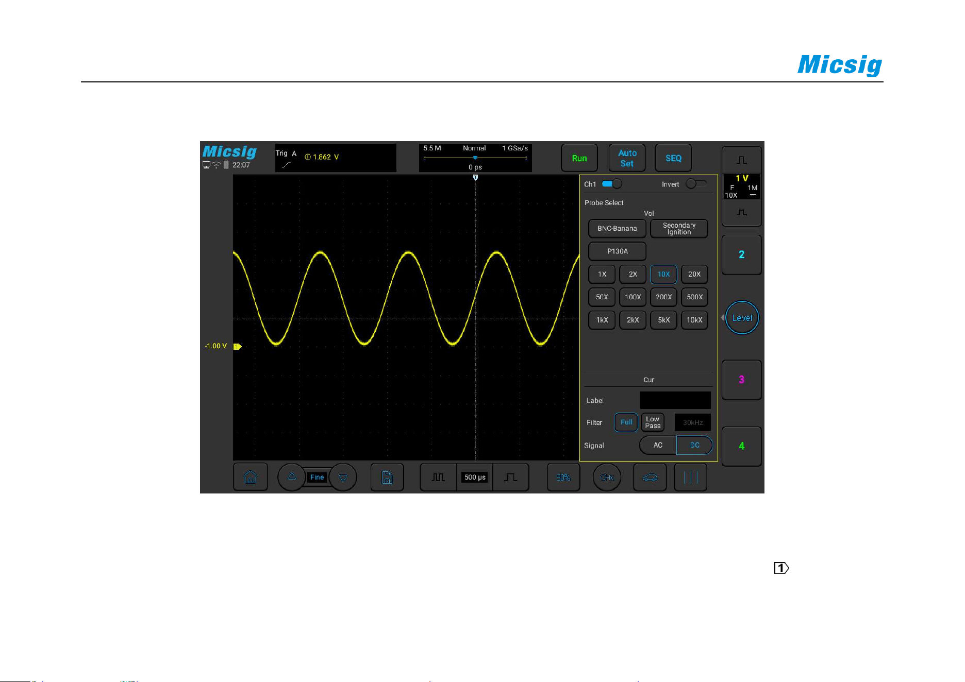
Task: Tap the up triangle adjust button
Action: [292, 477]
